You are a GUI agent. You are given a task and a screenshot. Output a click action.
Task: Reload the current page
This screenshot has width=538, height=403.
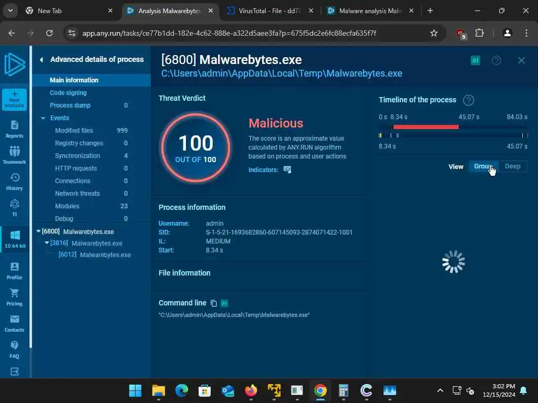point(49,33)
